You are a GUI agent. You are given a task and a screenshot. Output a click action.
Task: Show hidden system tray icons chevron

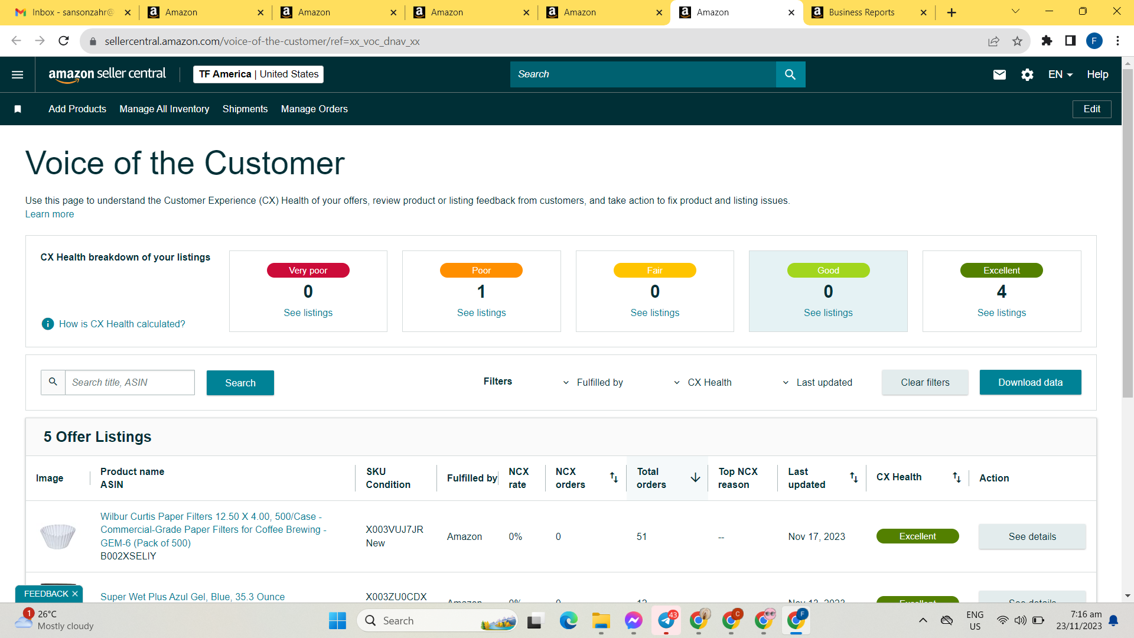click(923, 620)
